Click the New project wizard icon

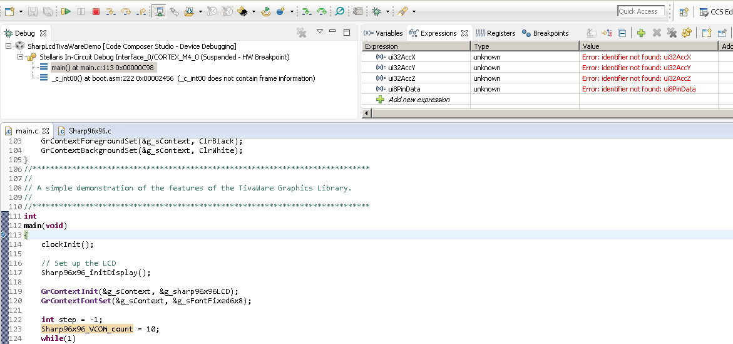click(x=9, y=11)
